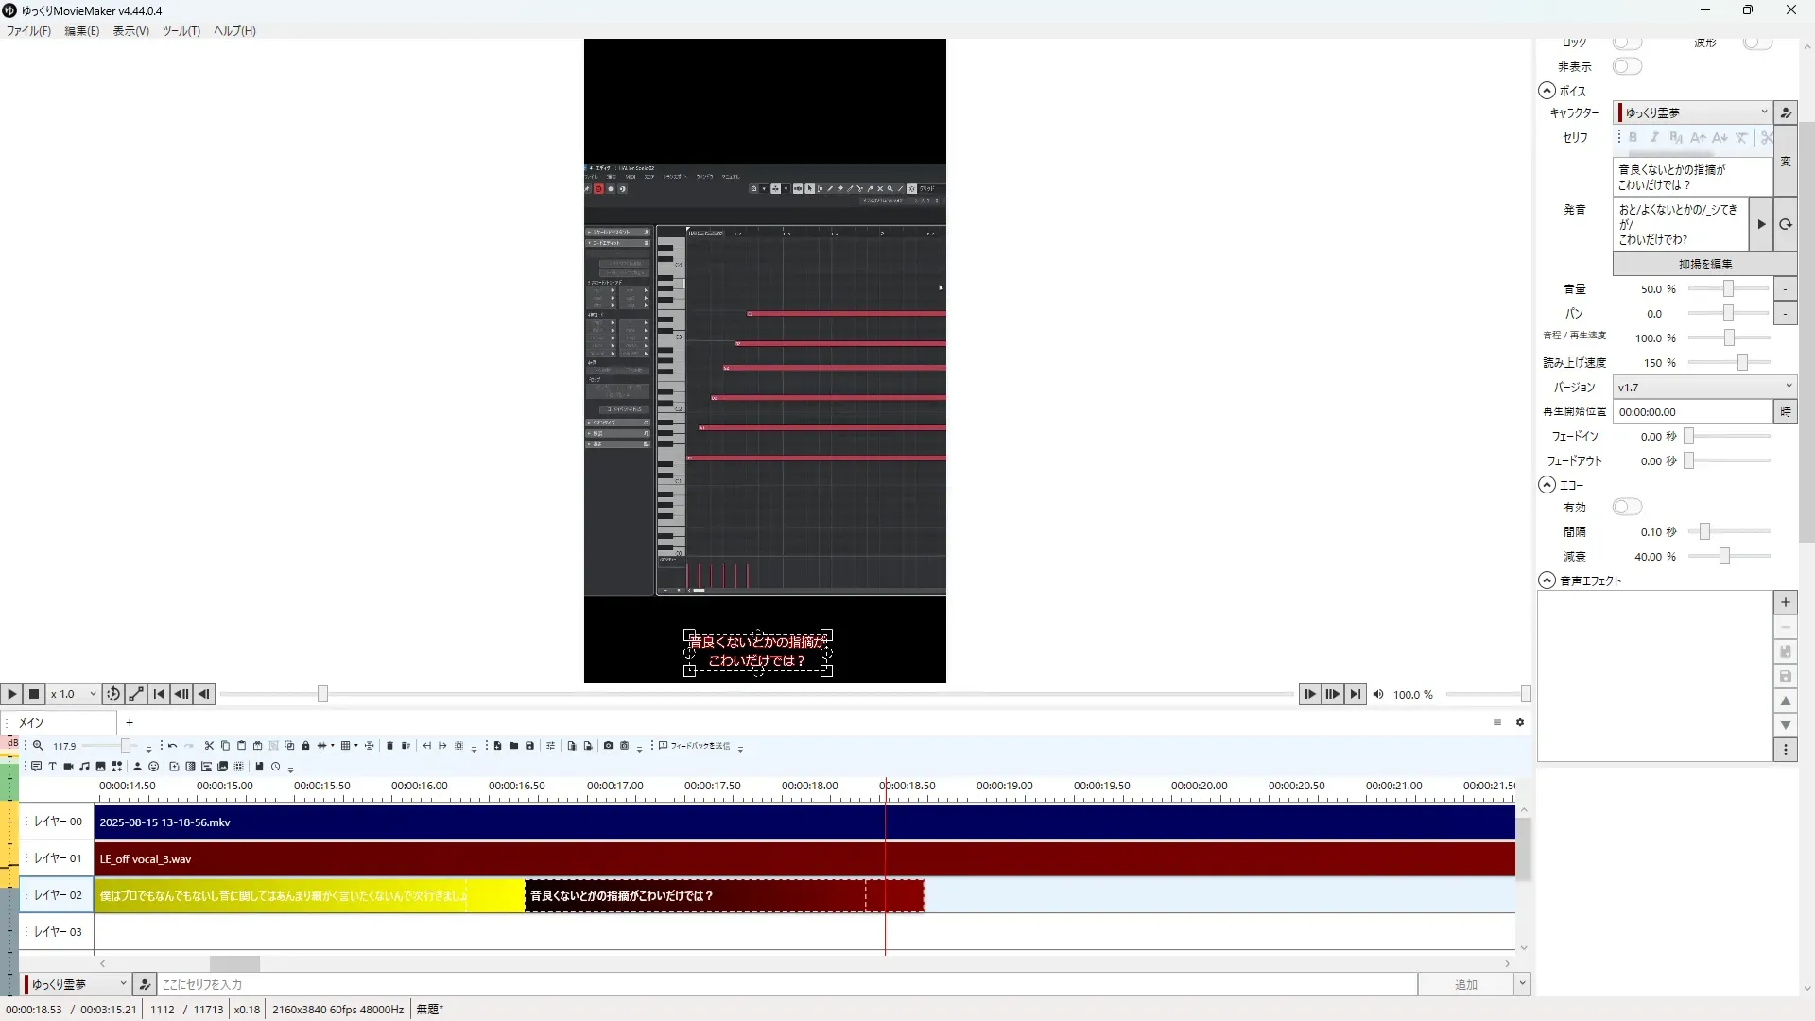Image resolution: width=1815 pixels, height=1021 pixels.
Task: Play the pronunciation preview
Action: click(x=1760, y=224)
